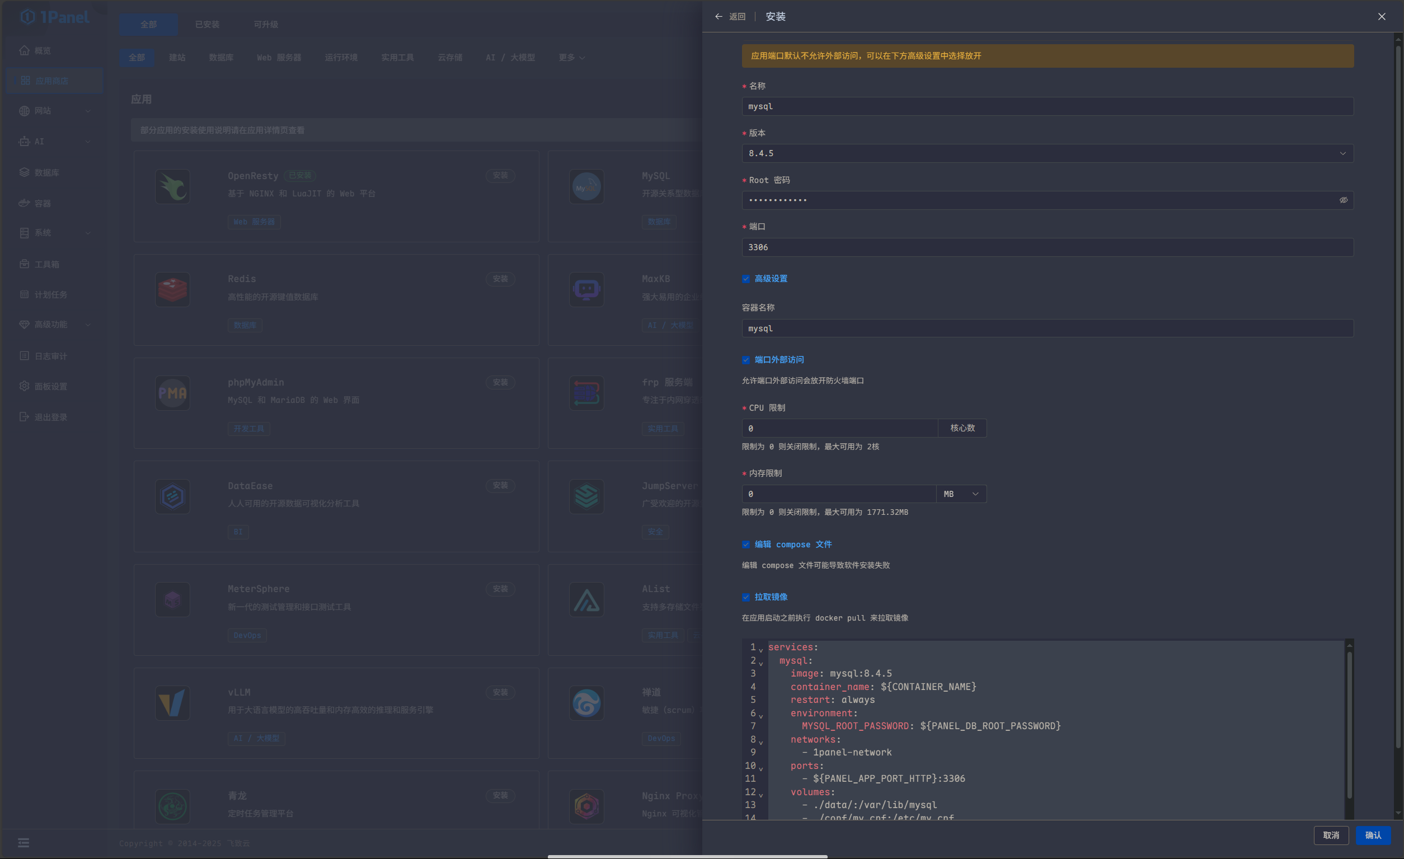Click the Redis app icon
The width and height of the screenshot is (1404, 859).
[x=172, y=289]
